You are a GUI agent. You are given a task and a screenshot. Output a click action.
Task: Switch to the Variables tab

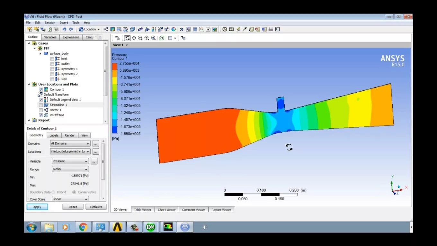pyautogui.click(x=50, y=37)
